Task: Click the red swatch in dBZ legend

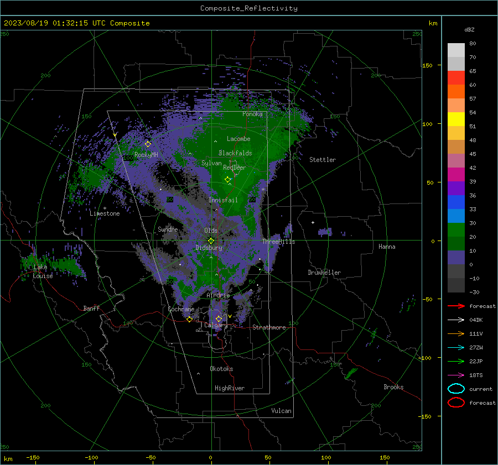Action: point(456,78)
